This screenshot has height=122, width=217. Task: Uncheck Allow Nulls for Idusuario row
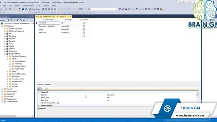pyautogui.click(x=84, y=23)
